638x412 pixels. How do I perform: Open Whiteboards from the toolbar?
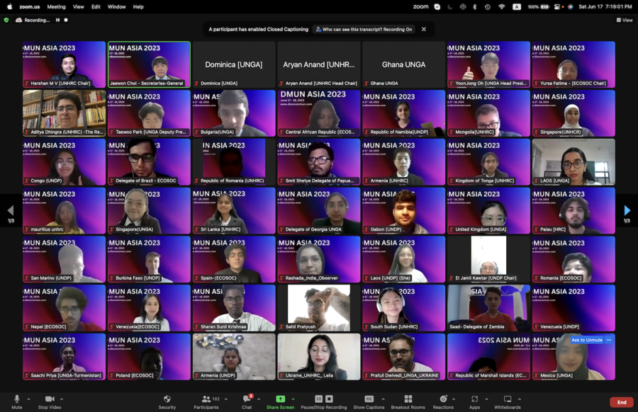[x=508, y=400]
